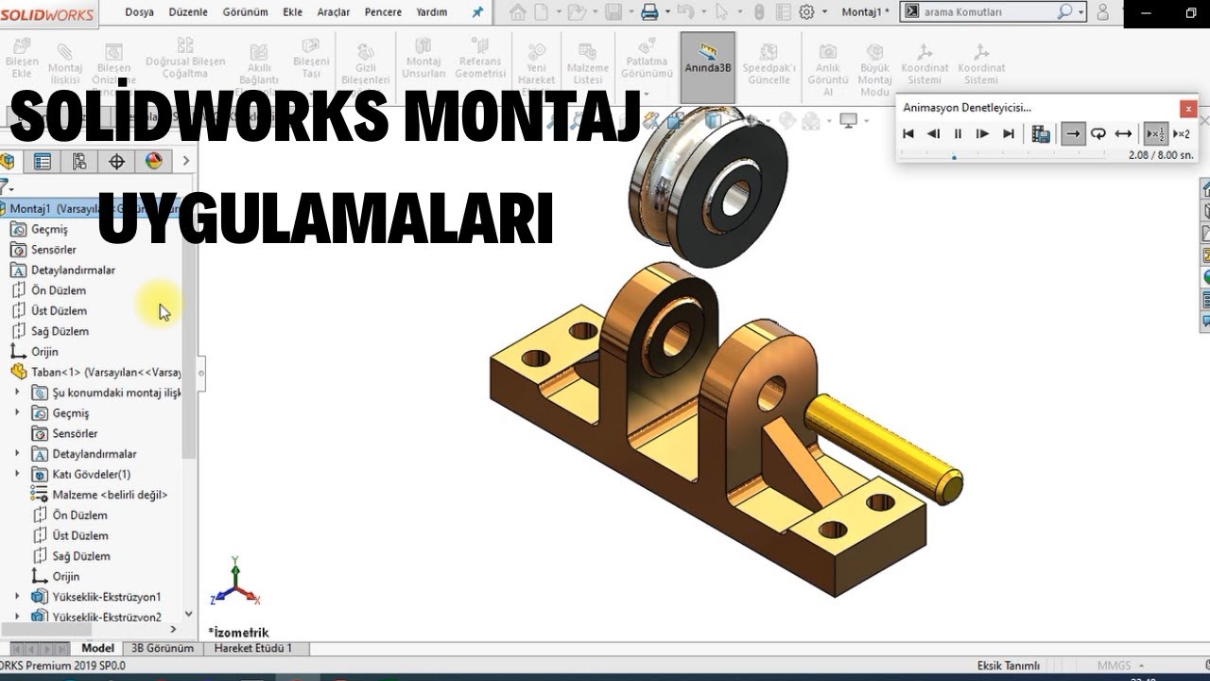
Task: Save animation with the film-disk icon
Action: 1041,133
